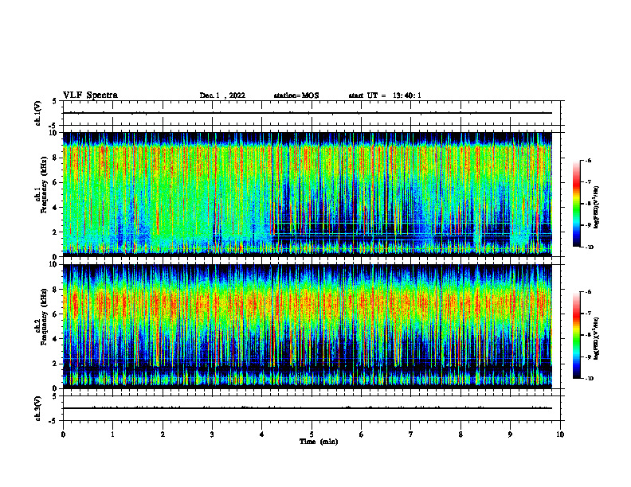Click the Time (min) axis label
631x487 pixels.
point(319,442)
